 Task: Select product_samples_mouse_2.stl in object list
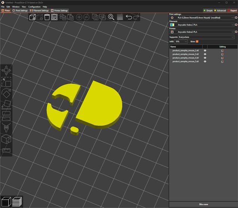click(186, 51)
